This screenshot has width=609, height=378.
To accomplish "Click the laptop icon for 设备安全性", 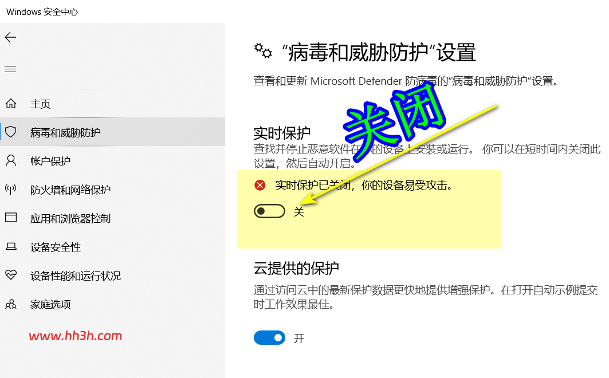I will 11,246.
